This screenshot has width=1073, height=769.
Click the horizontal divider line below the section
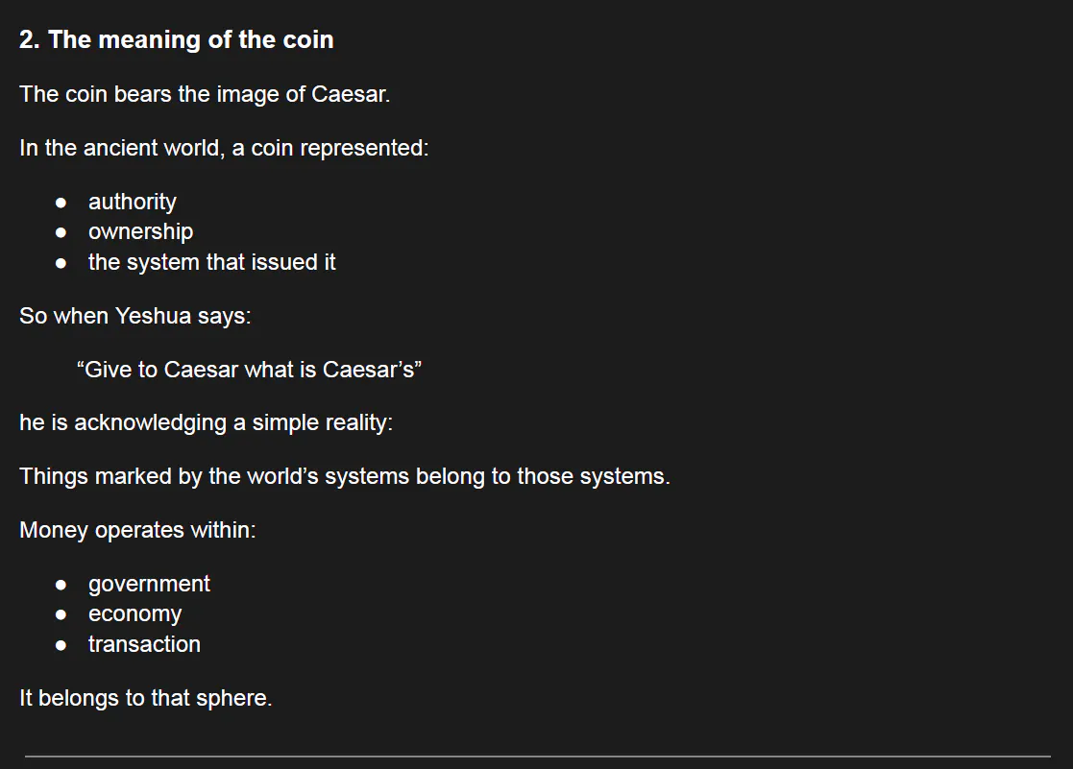[536, 757]
